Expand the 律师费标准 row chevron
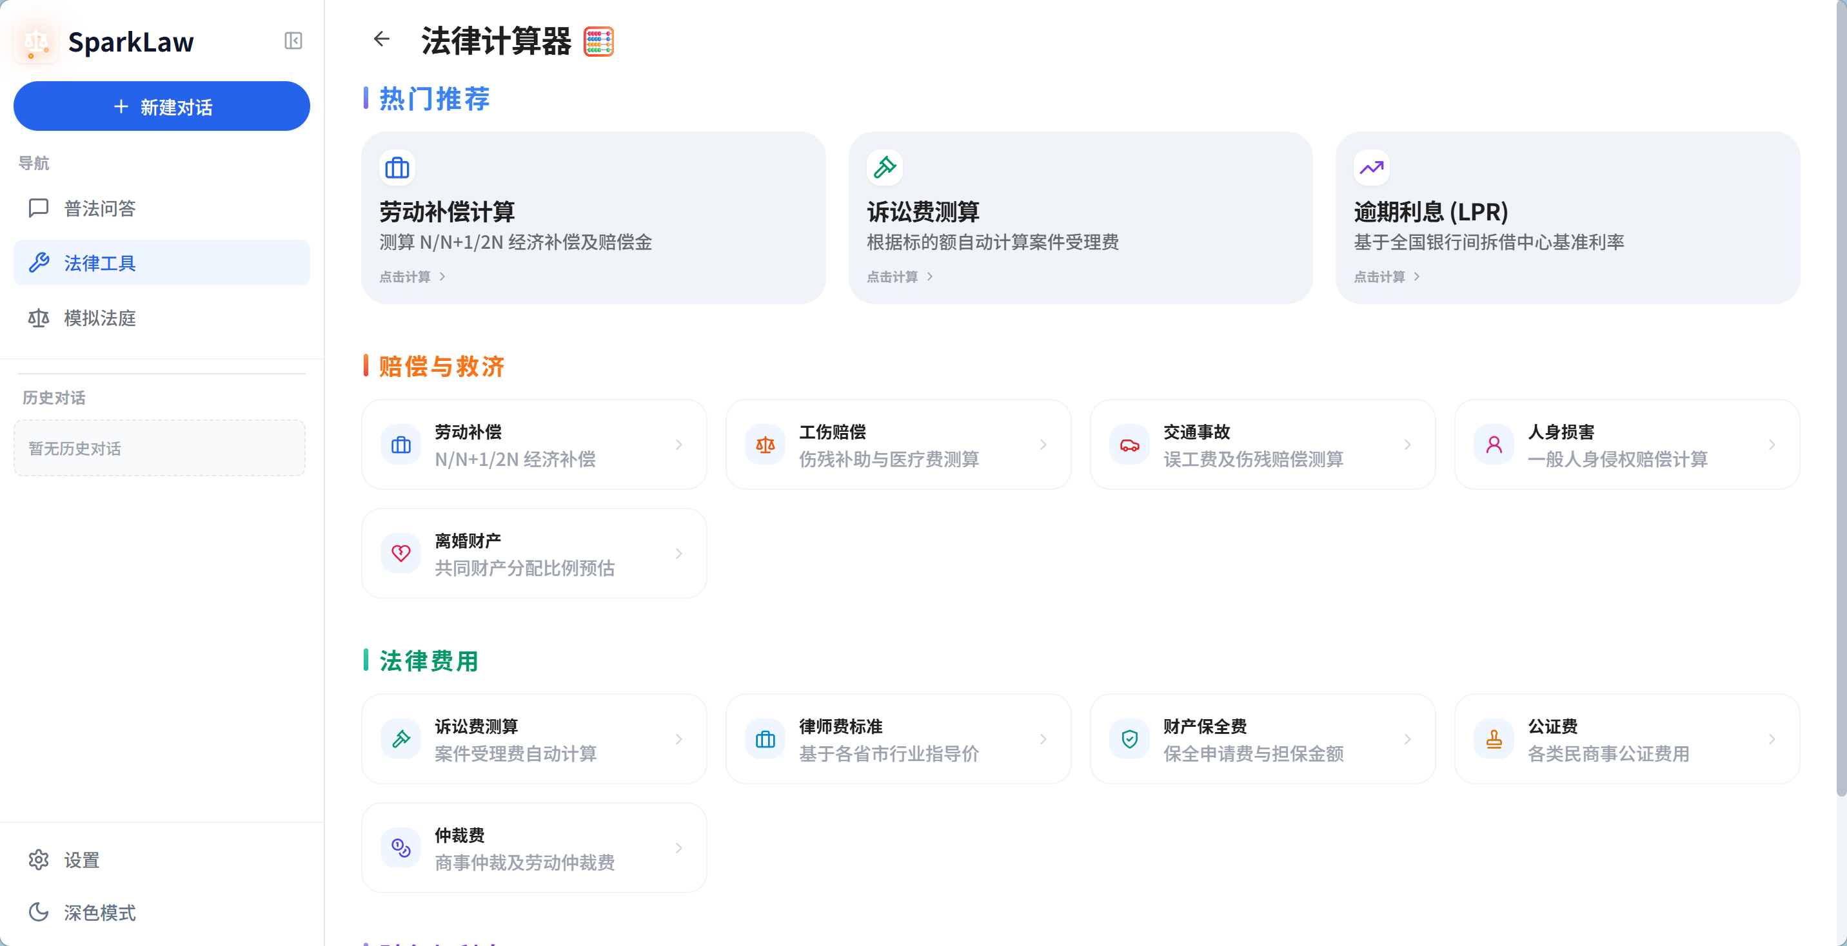Viewport: 1847px width, 946px height. pyautogui.click(x=1043, y=739)
